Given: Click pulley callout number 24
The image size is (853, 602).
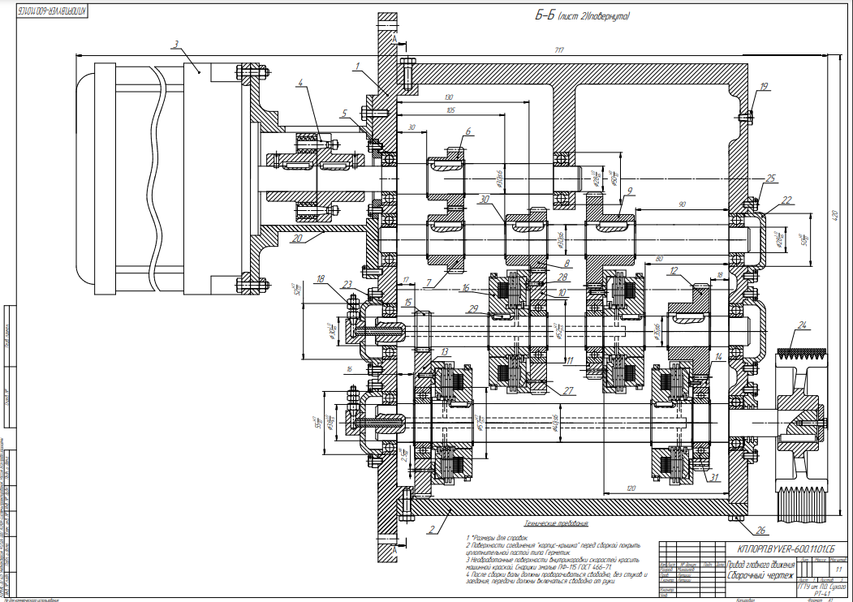Looking at the screenshot, I should pos(802,325).
